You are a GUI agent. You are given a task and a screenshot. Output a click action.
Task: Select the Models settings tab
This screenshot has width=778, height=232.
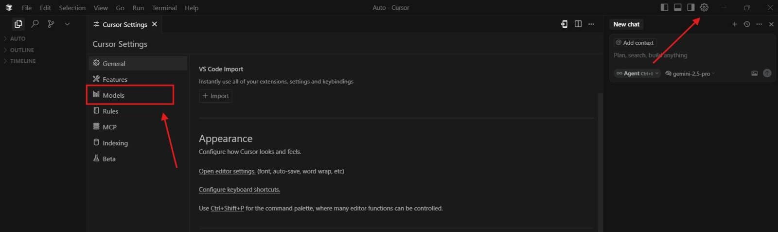113,95
